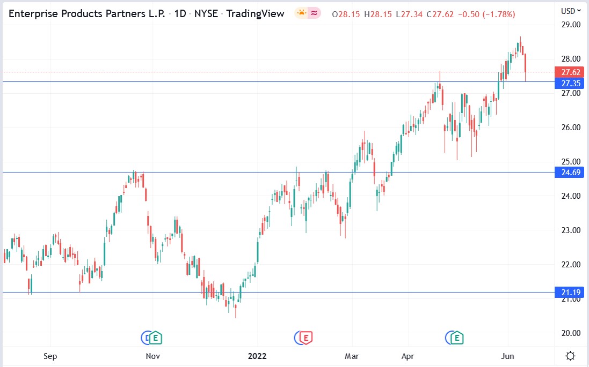The height and width of the screenshot is (367, 589).
Task: Click the 23.00 price axis label
Action: [x=571, y=230]
